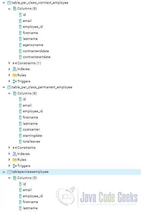The image size is (141, 212).
Task: Select the highlighted tableperclassemployee row
Action: 70,172
